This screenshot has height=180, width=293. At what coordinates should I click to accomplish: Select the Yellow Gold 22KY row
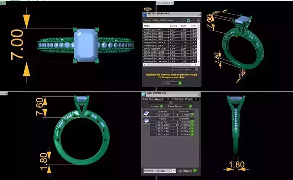(170, 46)
